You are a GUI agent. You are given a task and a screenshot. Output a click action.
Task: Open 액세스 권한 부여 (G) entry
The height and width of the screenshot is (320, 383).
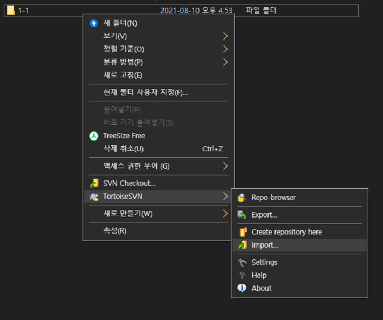click(159, 167)
